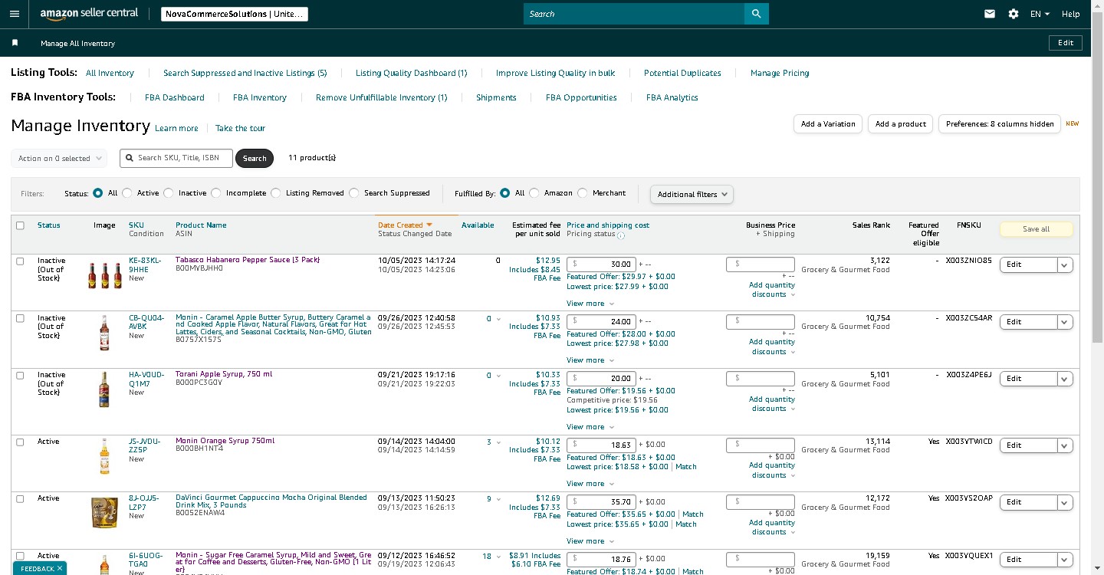
Task: Select the Incomplete status filter
Action: pyautogui.click(x=216, y=193)
